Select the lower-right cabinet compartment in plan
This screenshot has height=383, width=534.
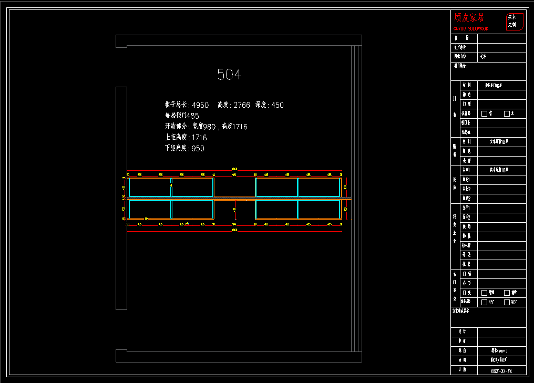pyautogui.click(x=320, y=209)
